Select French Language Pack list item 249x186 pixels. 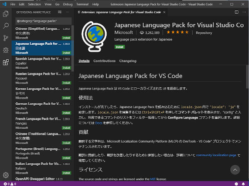41,123
